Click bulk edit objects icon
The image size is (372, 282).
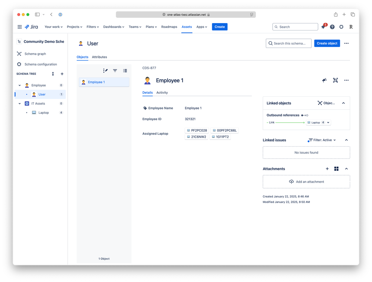[105, 71]
